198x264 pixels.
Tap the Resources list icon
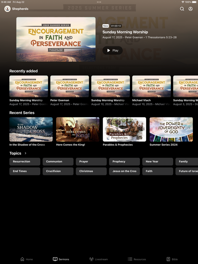(x=130, y=259)
